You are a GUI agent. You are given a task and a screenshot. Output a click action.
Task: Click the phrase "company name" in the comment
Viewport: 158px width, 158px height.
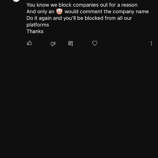pyautogui.click(x=131, y=12)
